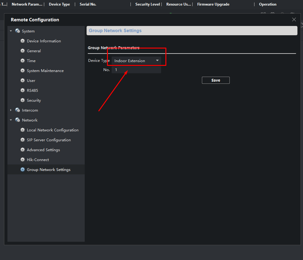Image resolution: width=303 pixels, height=260 pixels.
Task: Close the Remote Configuration dialog
Action: 294,19
